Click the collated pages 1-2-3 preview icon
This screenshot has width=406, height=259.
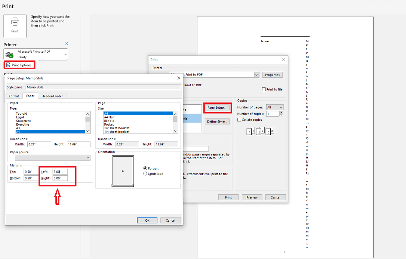(260, 131)
